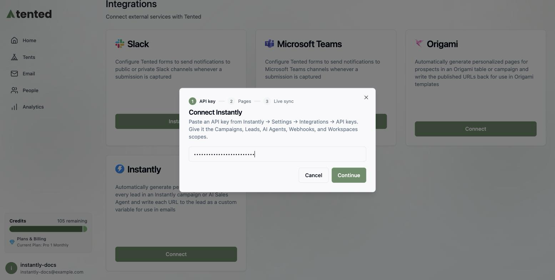Image resolution: width=555 pixels, height=280 pixels.
Task: Click the Origami bird logo icon
Action: (x=419, y=44)
